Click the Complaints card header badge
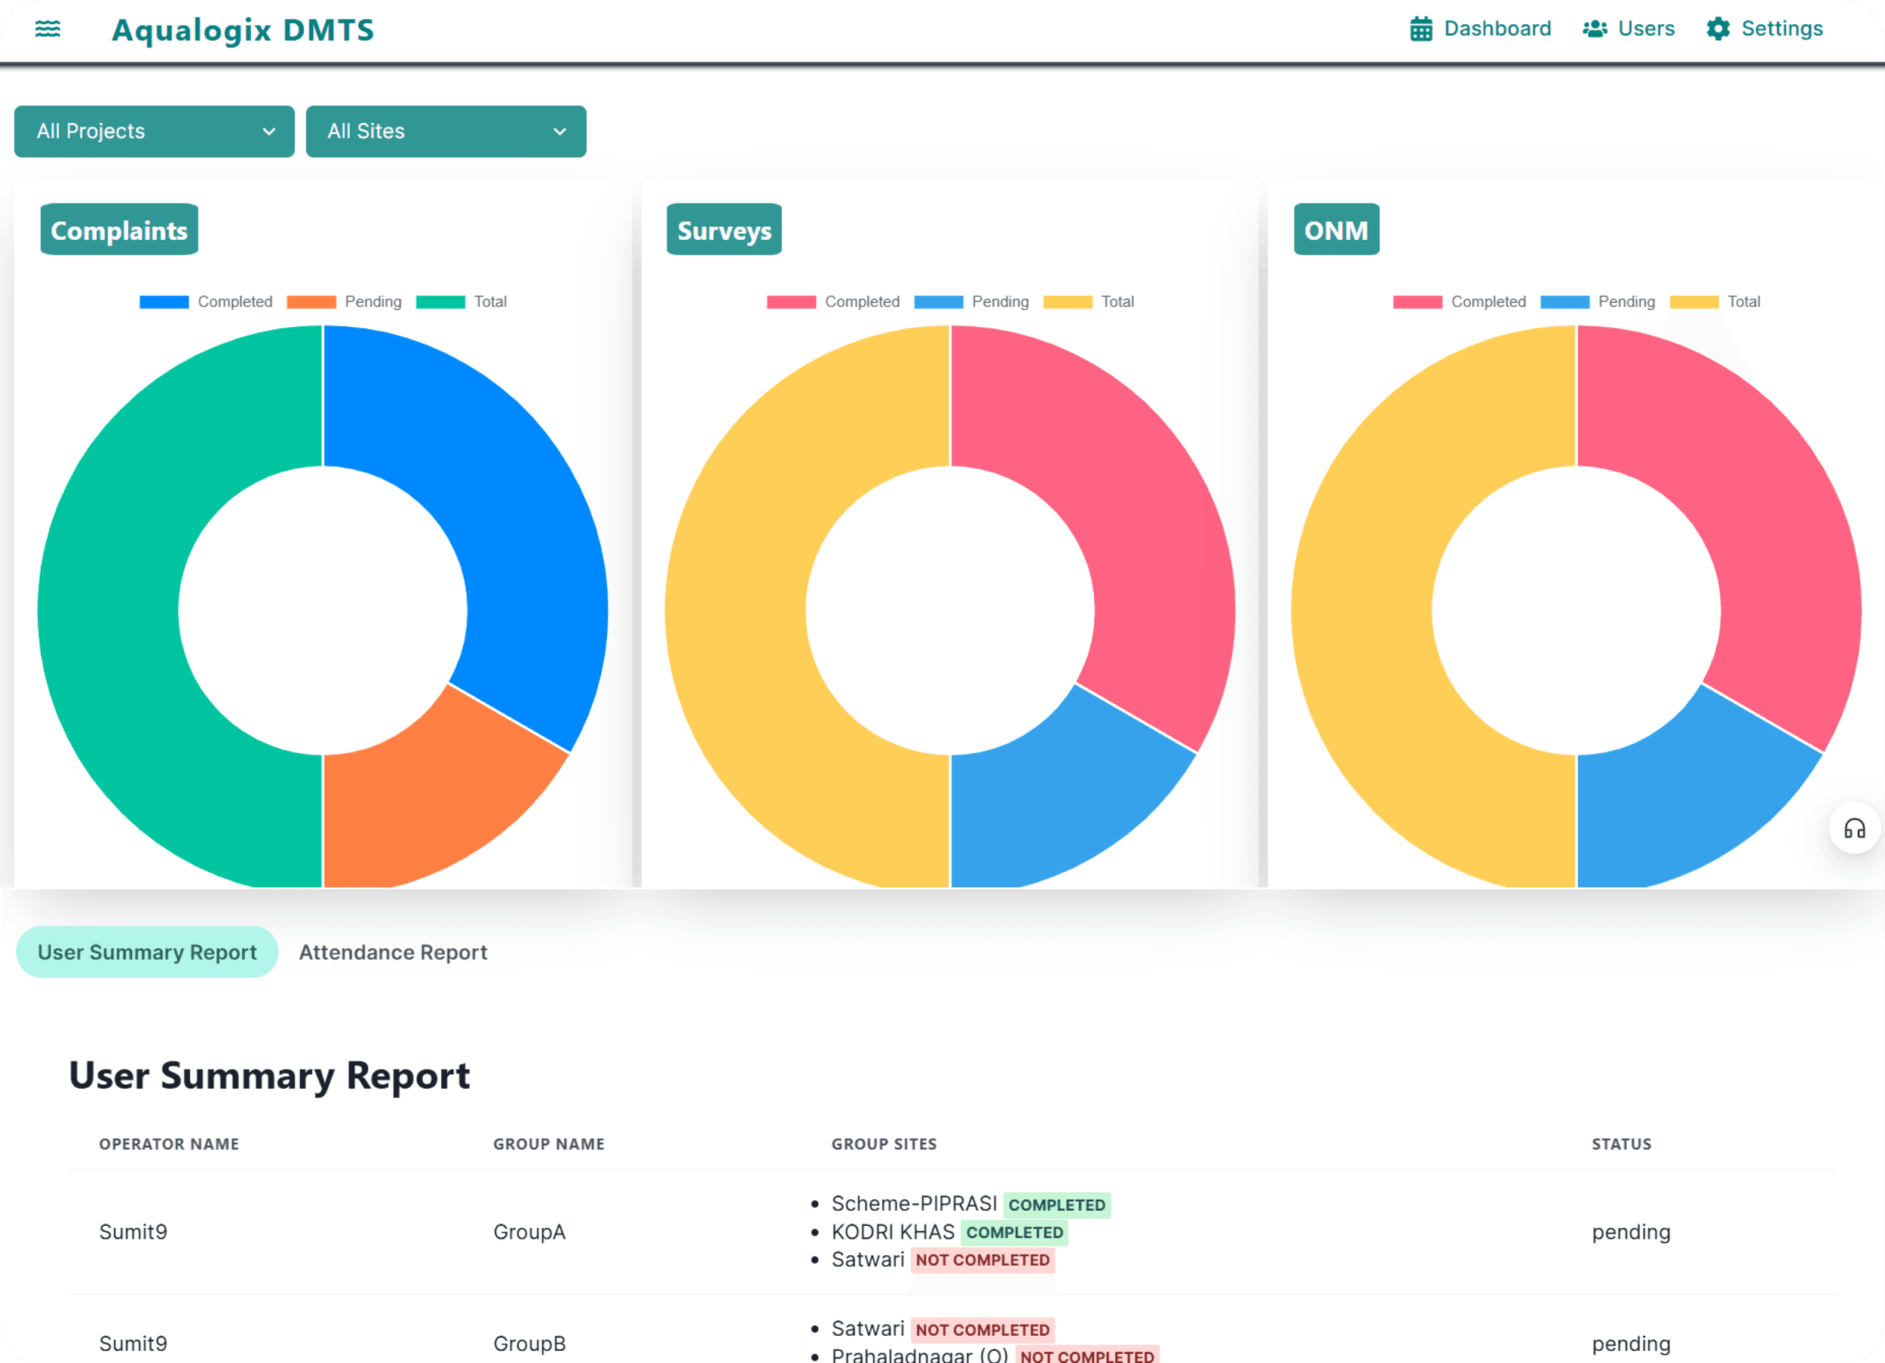The image size is (1885, 1363). (119, 229)
